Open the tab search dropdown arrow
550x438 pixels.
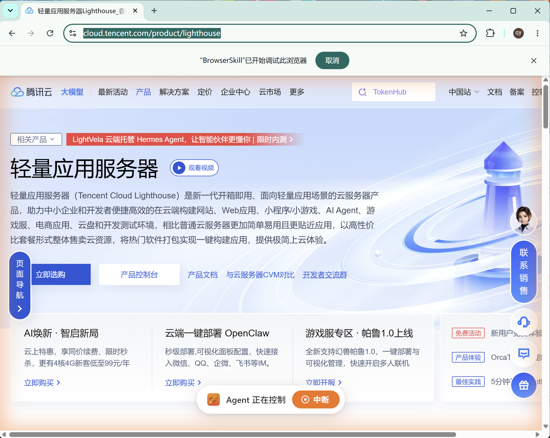coord(10,11)
